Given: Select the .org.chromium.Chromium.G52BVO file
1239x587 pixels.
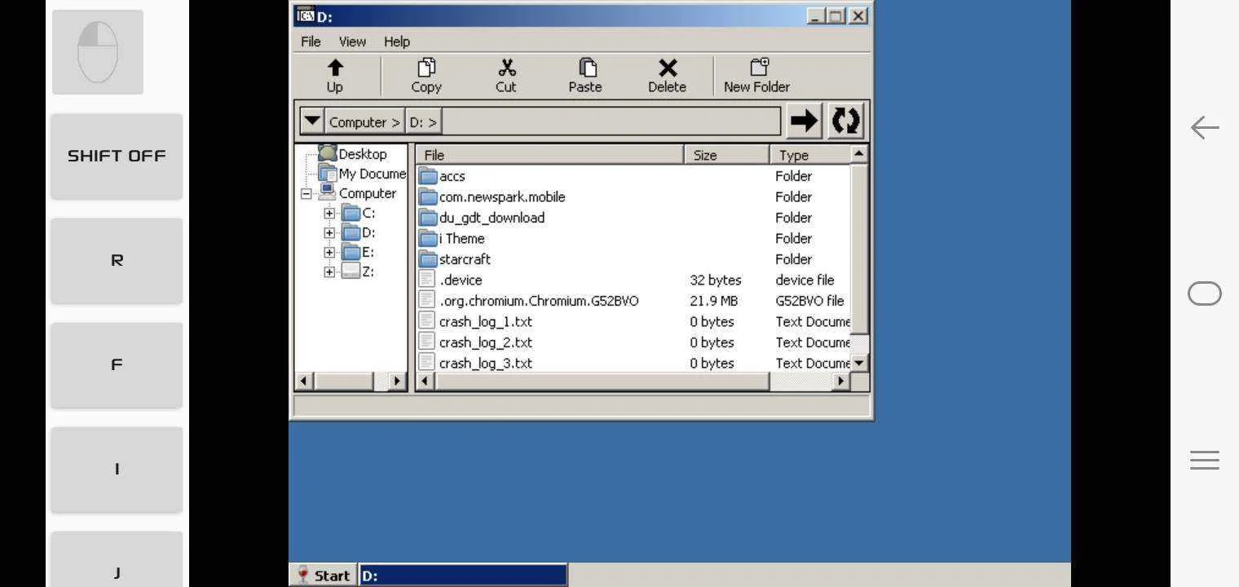Looking at the screenshot, I should 539,301.
